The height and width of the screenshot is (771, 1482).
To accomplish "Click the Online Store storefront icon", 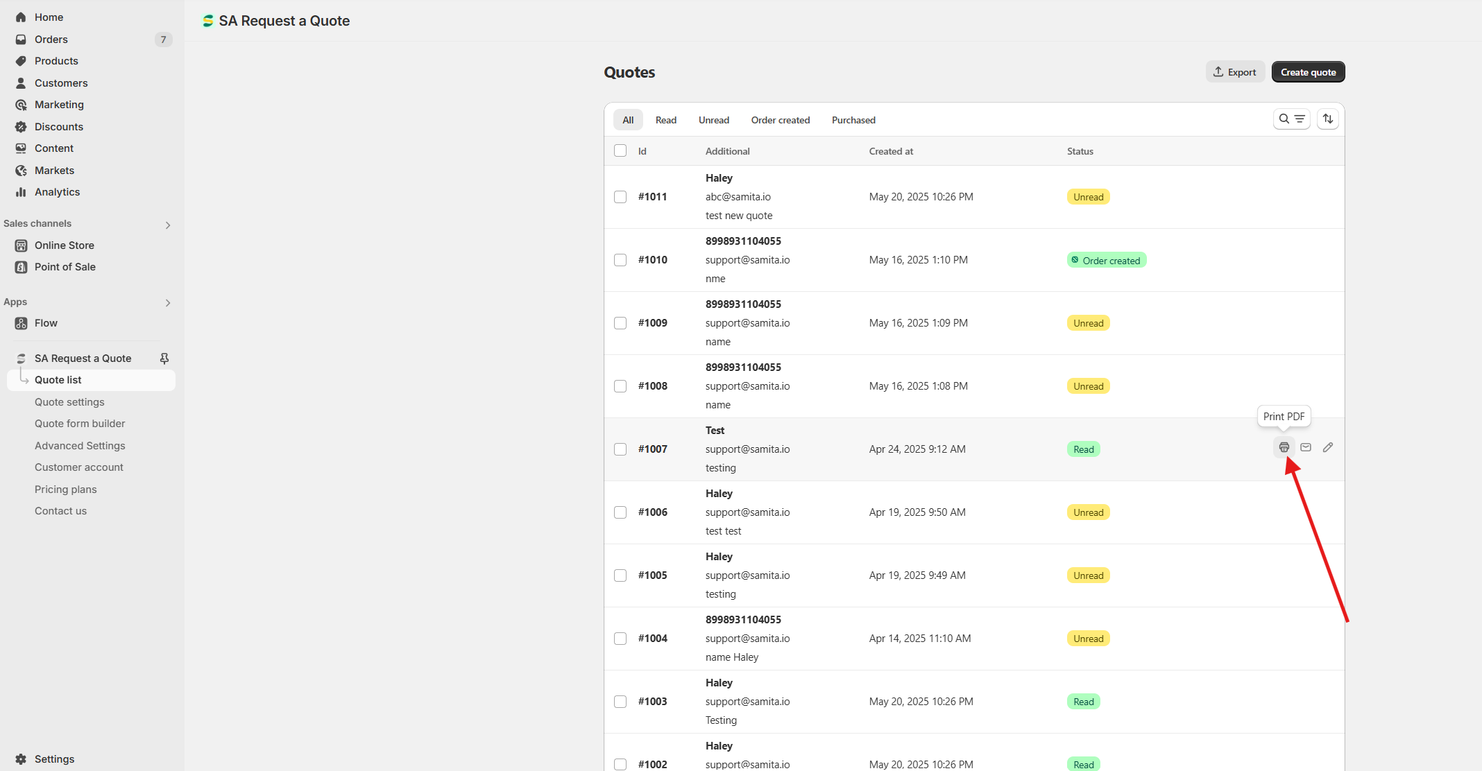I will 21,245.
